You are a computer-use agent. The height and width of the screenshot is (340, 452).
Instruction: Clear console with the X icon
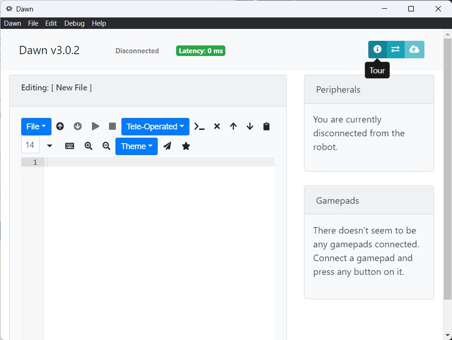point(217,126)
